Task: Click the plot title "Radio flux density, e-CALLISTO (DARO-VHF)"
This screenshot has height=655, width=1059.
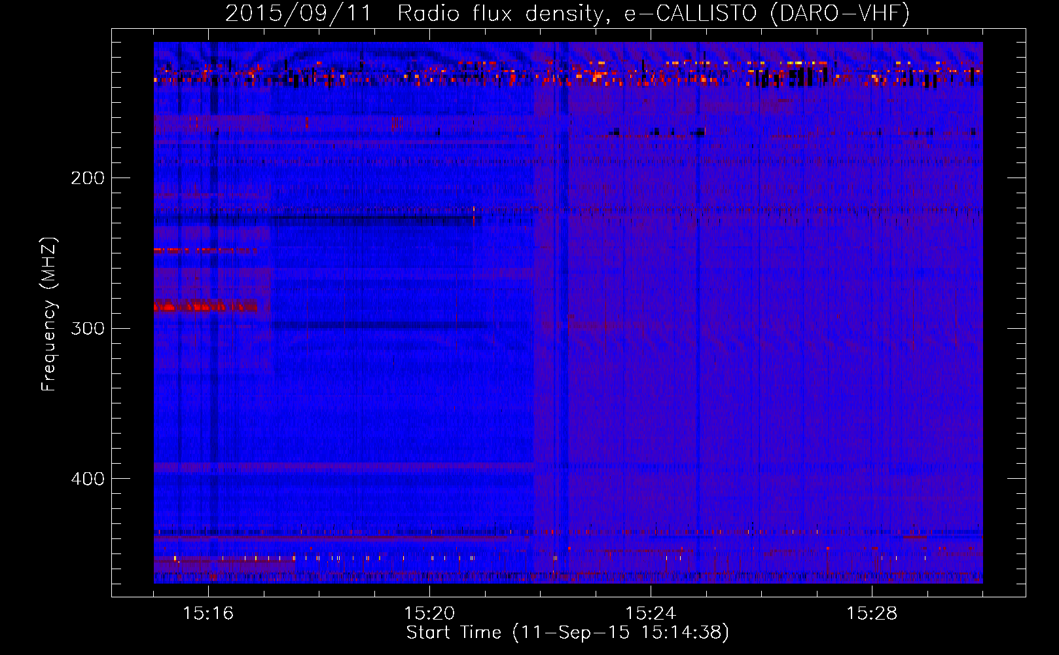Action: tap(653, 13)
